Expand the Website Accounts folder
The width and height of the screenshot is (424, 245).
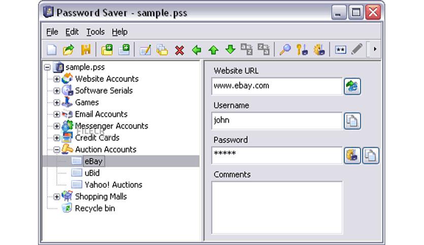pos(56,79)
